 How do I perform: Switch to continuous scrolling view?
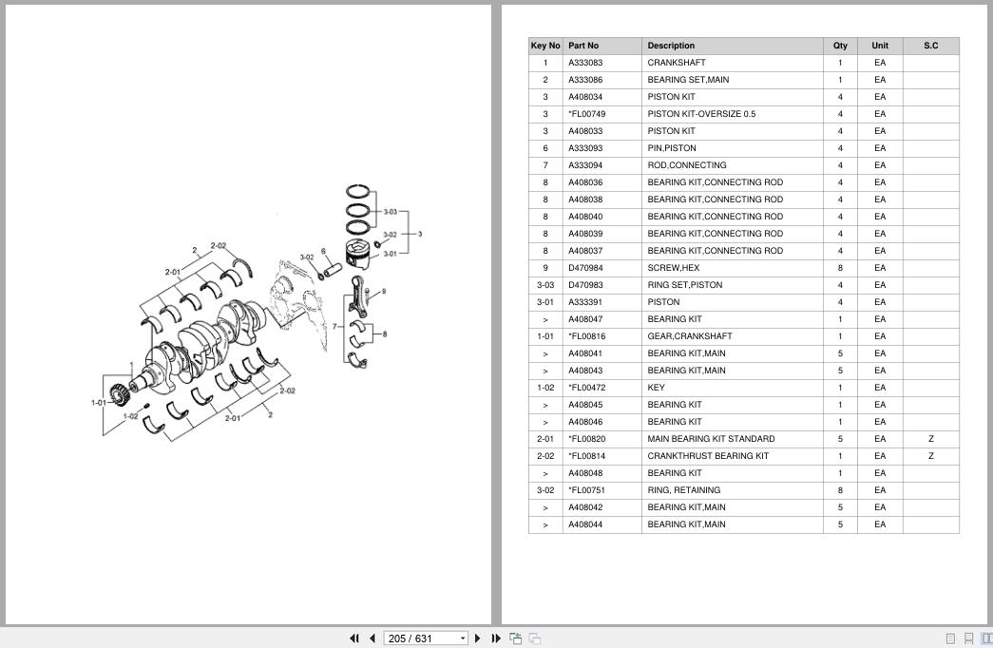coord(968,638)
